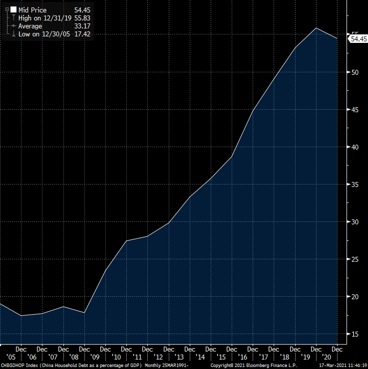Click the 50 label on the y-axis

[355, 72]
